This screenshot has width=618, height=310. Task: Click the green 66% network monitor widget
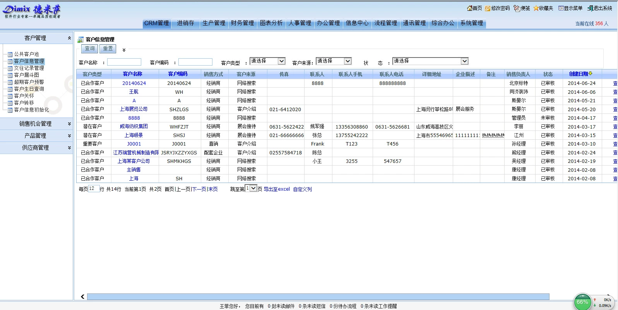tap(582, 302)
